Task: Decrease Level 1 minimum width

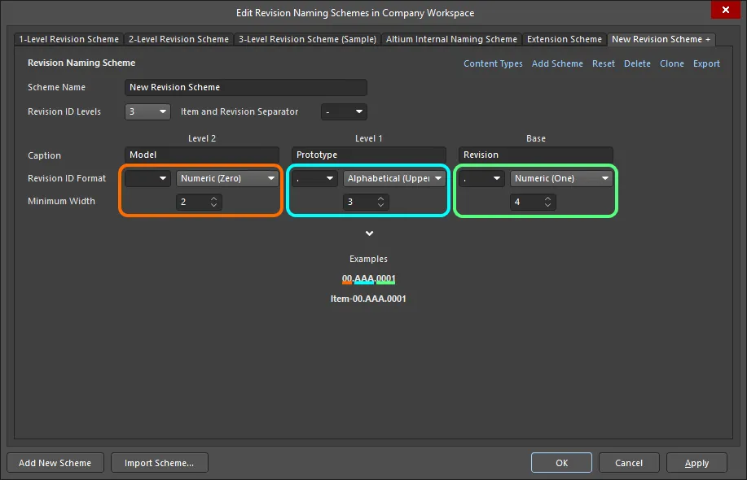Action: click(x=380, y=205)
